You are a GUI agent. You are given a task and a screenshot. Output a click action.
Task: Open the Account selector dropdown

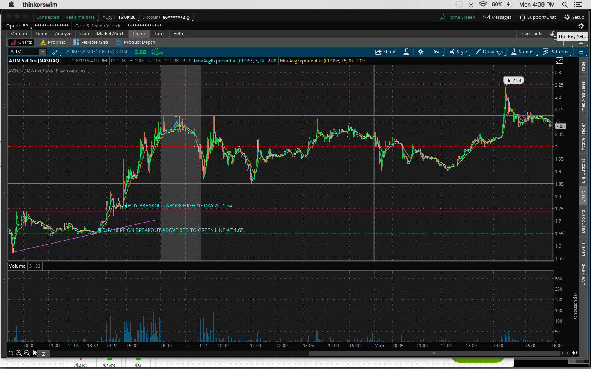pyautogui.click(x=167, y=17)
